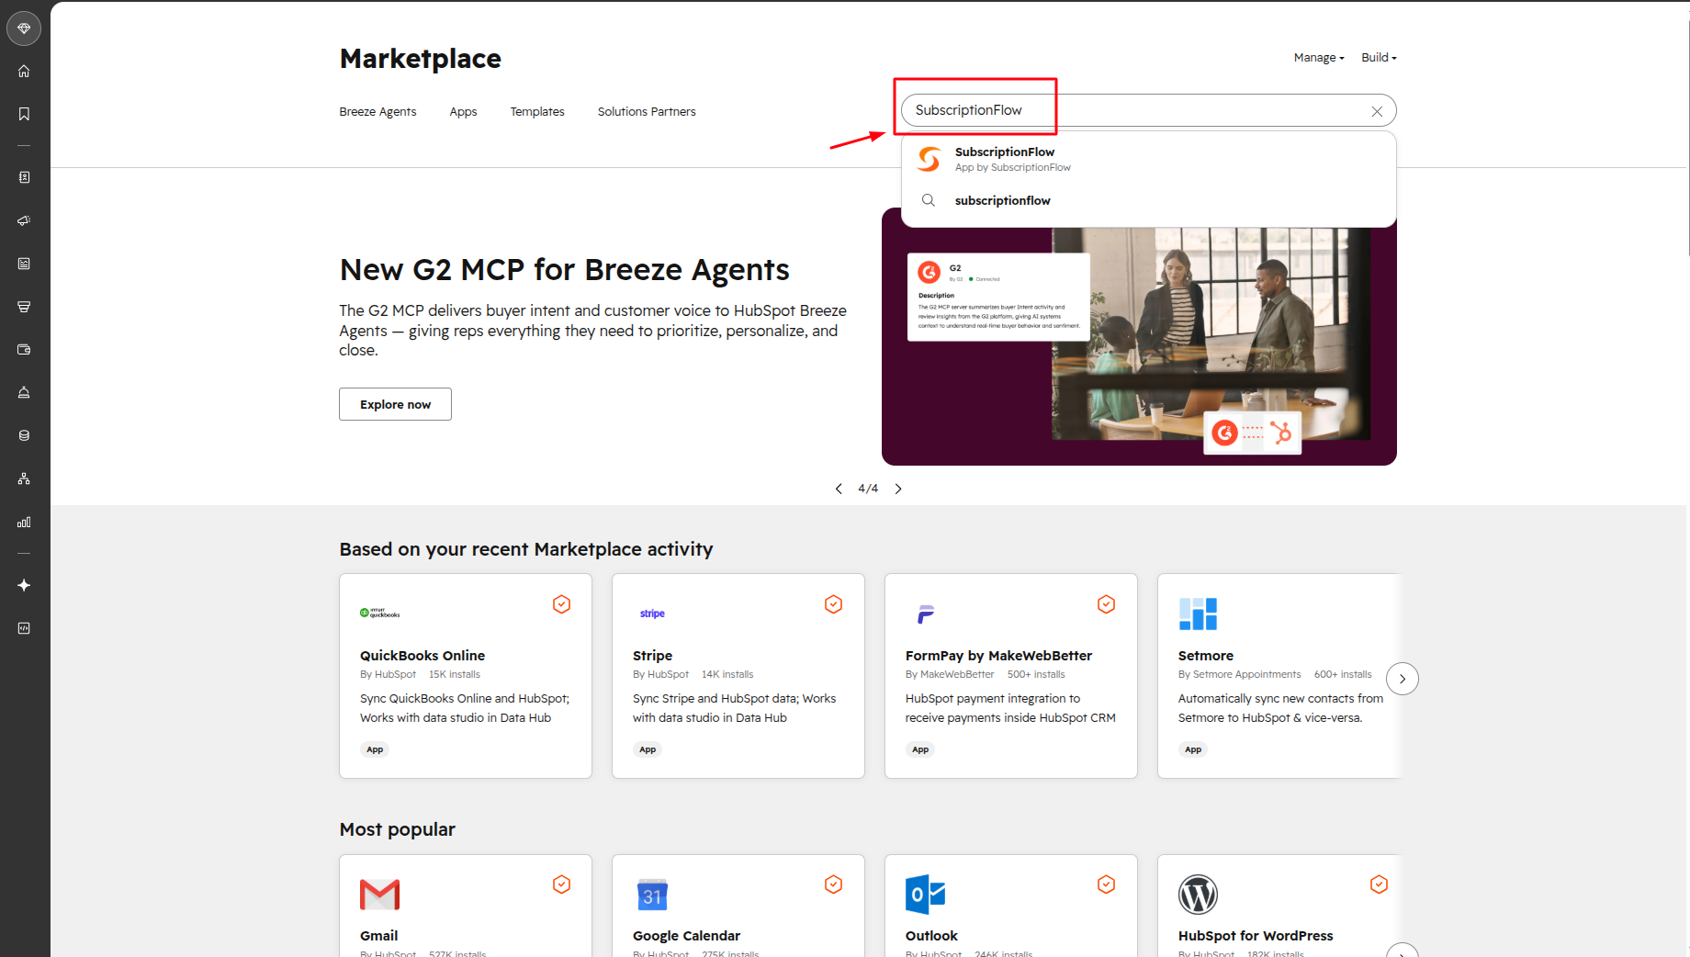
Task: Open the Home icon in sidebar
Action: click(24, 71)
